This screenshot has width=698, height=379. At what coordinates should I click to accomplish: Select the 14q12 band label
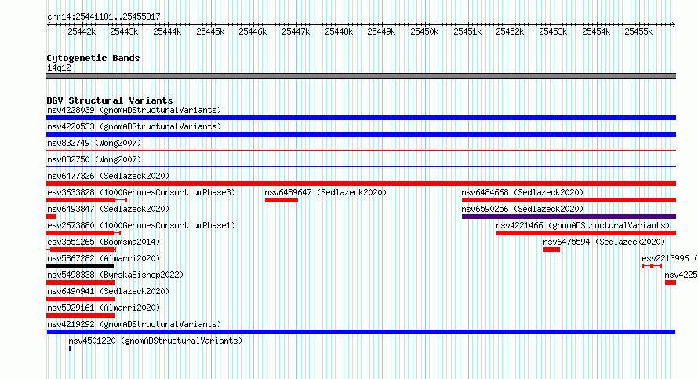[59, 67]
